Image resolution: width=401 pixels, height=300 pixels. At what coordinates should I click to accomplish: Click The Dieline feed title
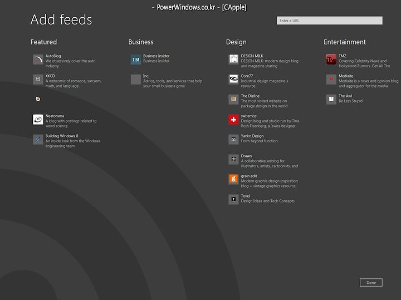tap(250, 96)
